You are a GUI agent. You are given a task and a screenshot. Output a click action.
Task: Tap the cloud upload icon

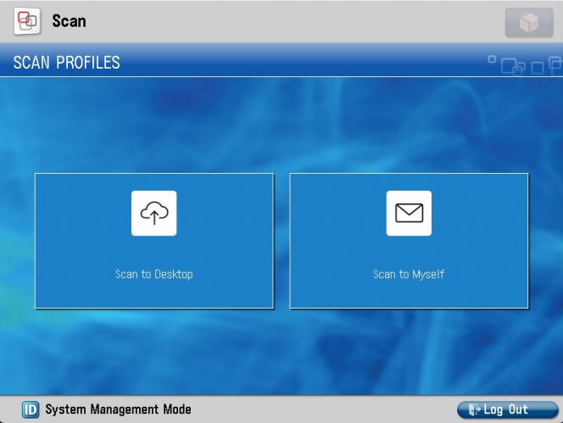(154, 214)
